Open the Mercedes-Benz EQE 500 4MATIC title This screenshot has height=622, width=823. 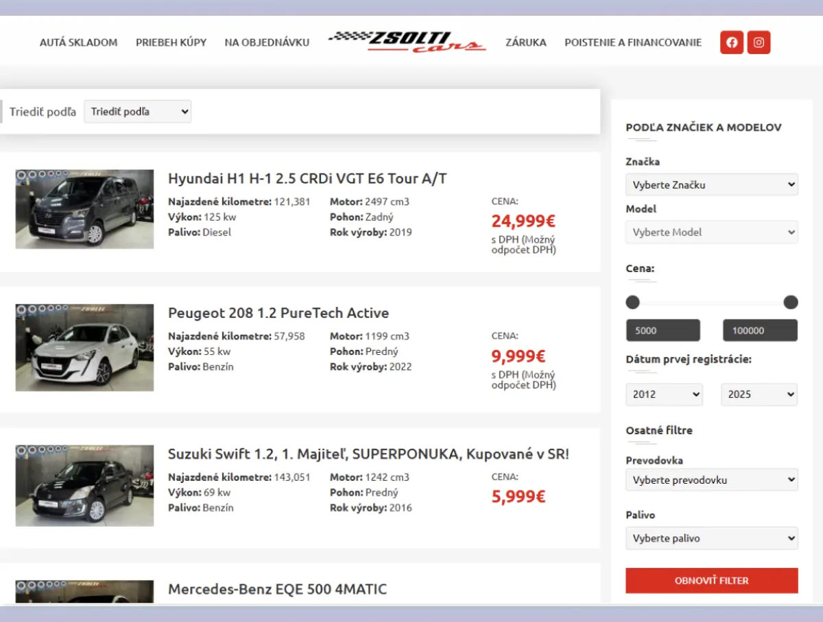(x=277, y=589)
